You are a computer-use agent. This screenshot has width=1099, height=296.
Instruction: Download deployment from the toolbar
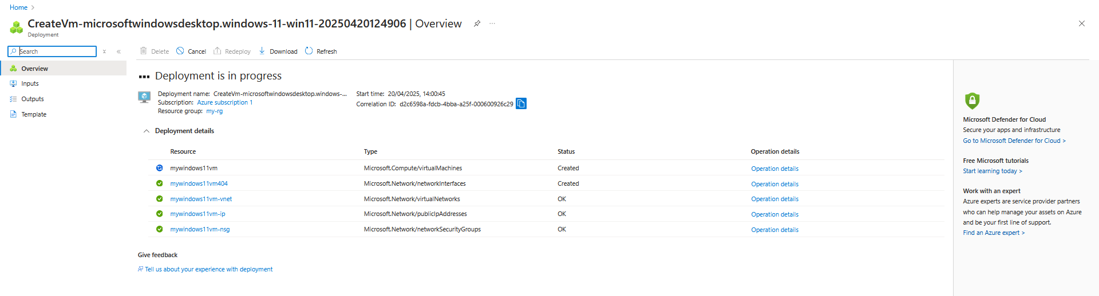[278, 51]
